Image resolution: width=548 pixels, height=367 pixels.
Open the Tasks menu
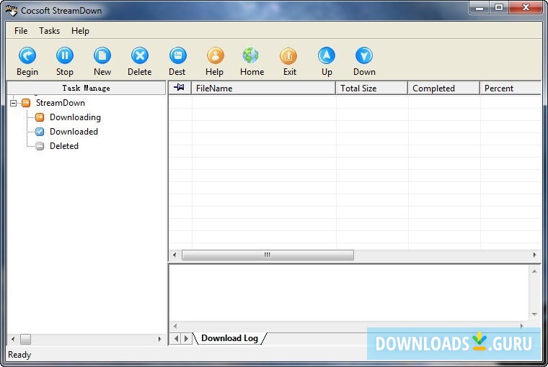(x=49, y=31)
